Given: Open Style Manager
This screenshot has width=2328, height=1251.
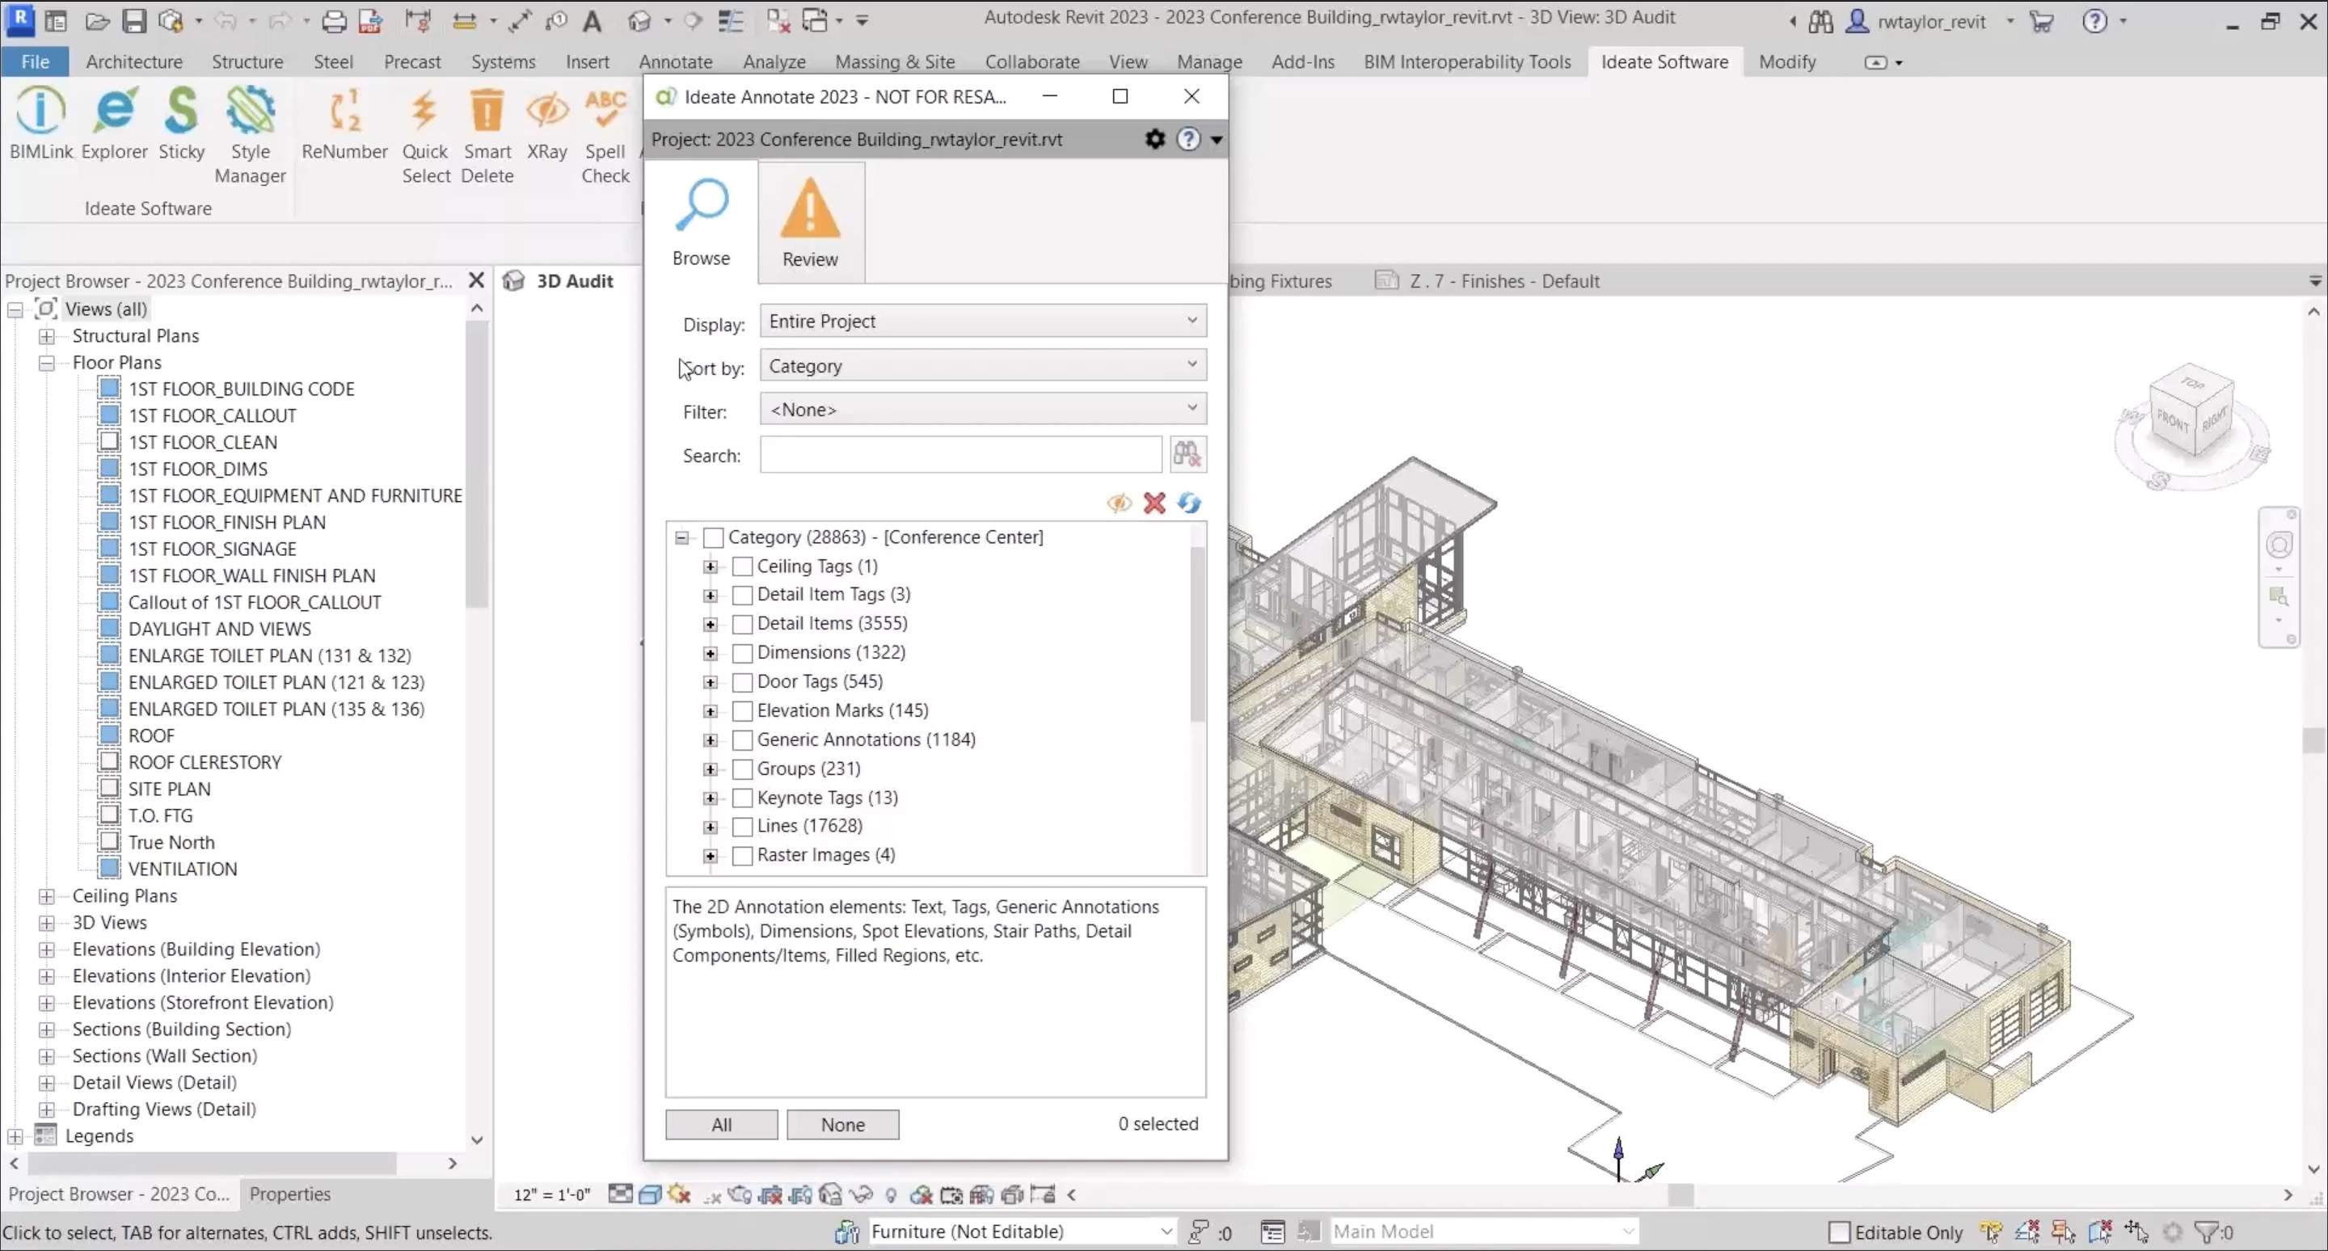Looking at the screenshot, I should click(x=251, y=136).
